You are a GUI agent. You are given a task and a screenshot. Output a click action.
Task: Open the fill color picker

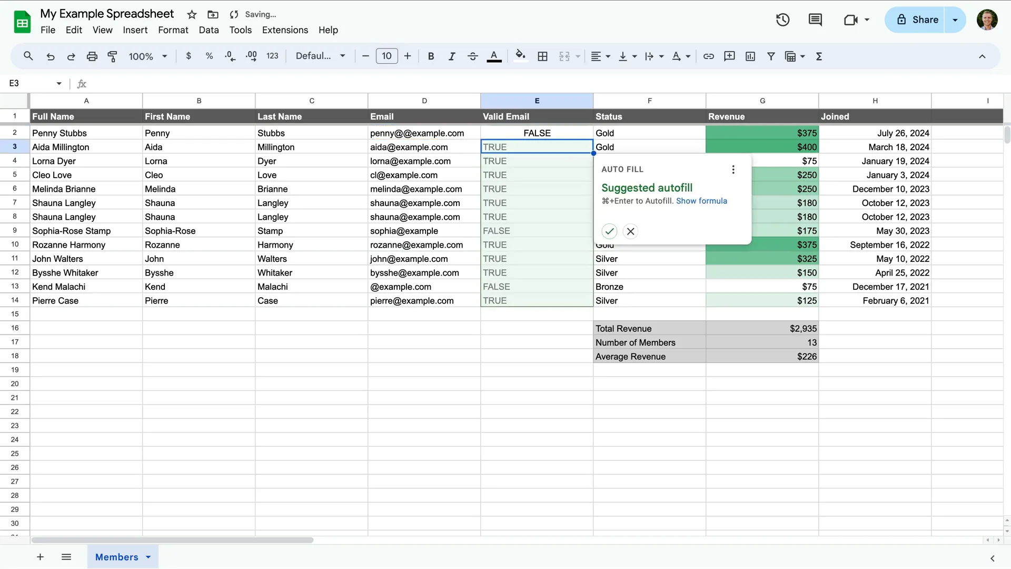(x=521, y=56)
